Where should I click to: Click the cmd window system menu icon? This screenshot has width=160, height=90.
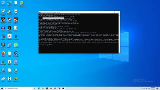(x=40, y=12)
